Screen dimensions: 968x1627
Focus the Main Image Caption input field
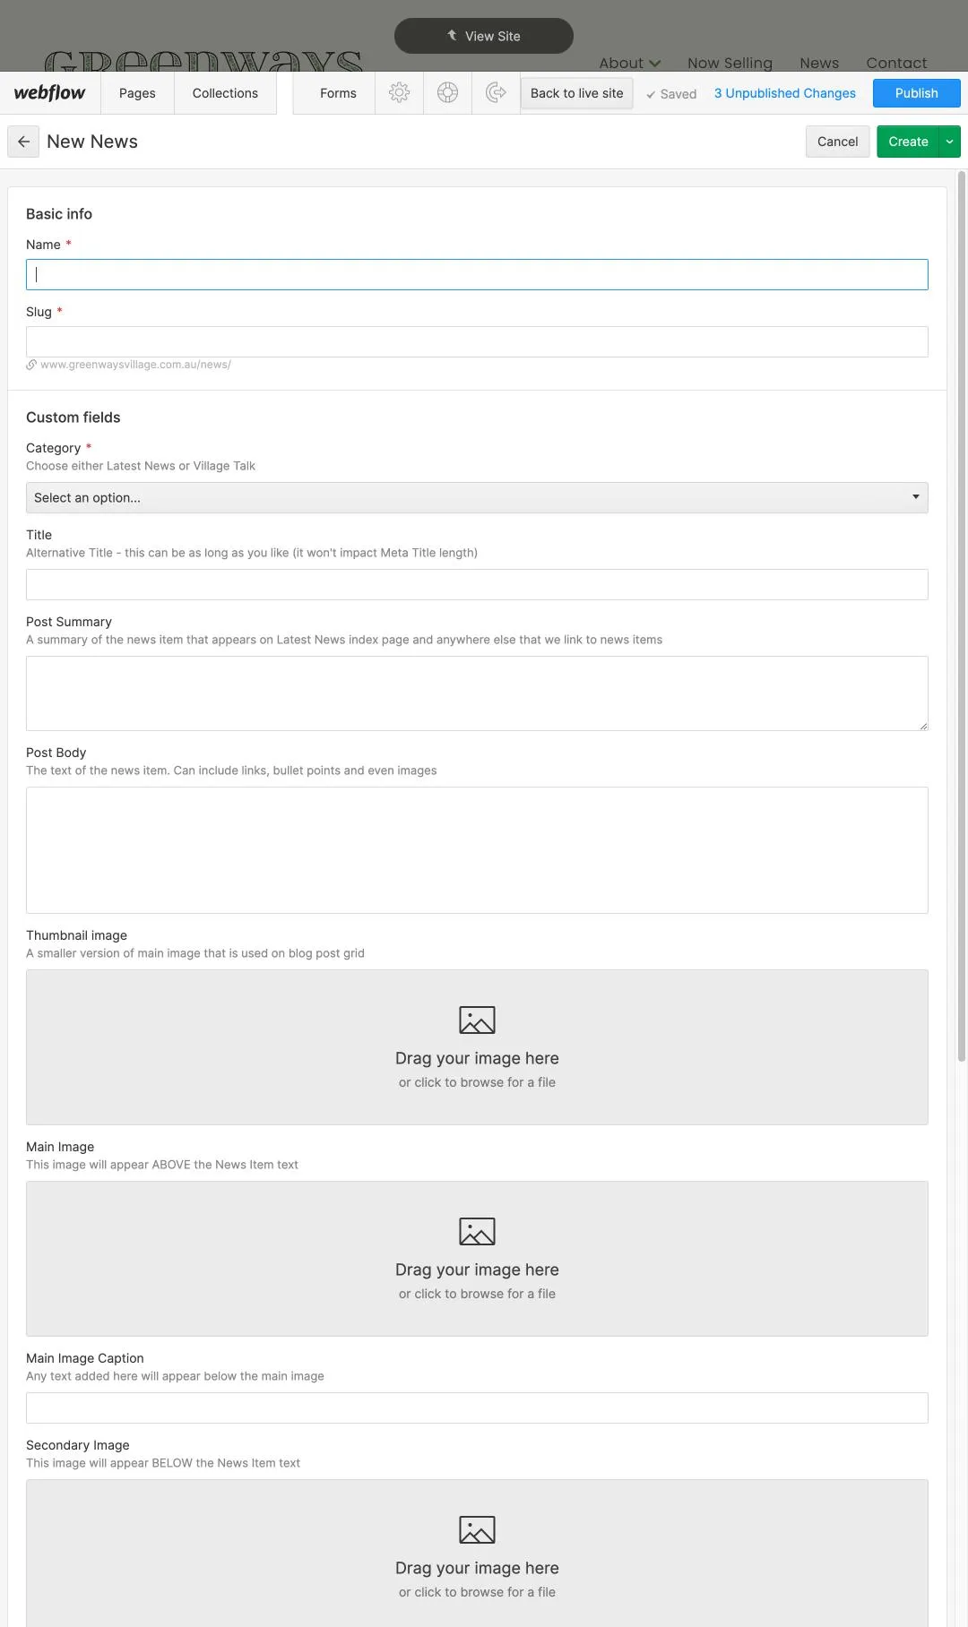click(477, 1407)
